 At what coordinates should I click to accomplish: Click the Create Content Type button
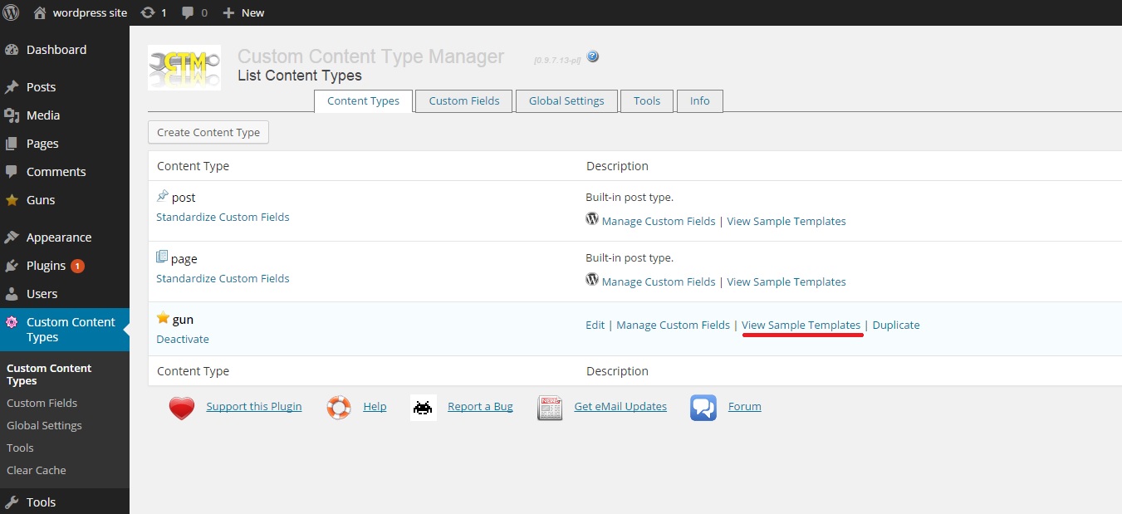click(208, 132)
